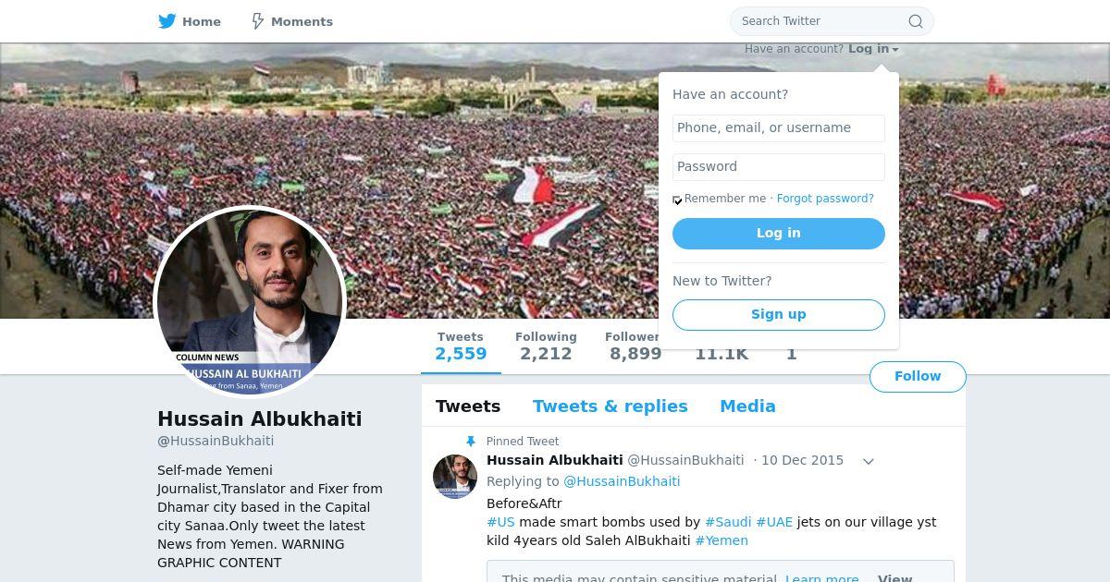Select the Tweets tab
The width and height of the screenshot is (1110, 582).
click(468, 406)
